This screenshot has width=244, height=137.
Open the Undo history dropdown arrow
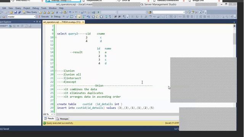73,12
